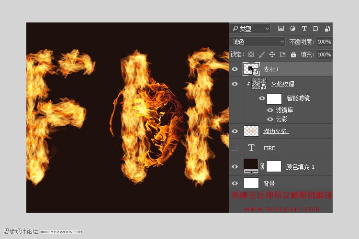
Task: Hide the 描边火焰 layer
Action: 235,131
